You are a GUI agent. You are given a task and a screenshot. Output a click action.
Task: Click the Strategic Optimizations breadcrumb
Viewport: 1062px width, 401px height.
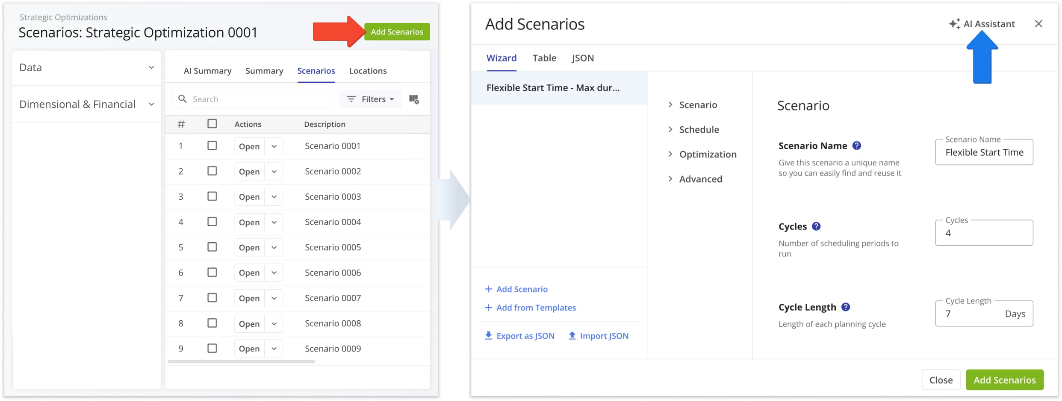pyautogui.click(x=63, y=17)
